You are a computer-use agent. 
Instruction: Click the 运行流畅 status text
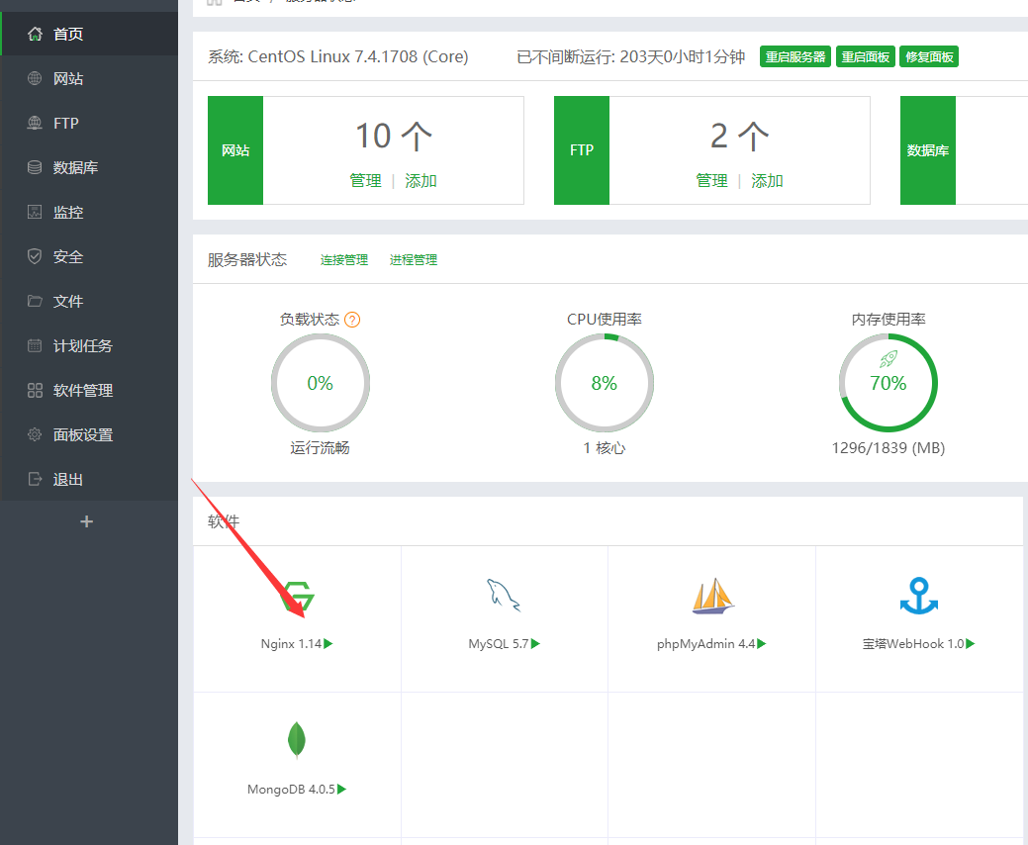[x=320, y=448]
